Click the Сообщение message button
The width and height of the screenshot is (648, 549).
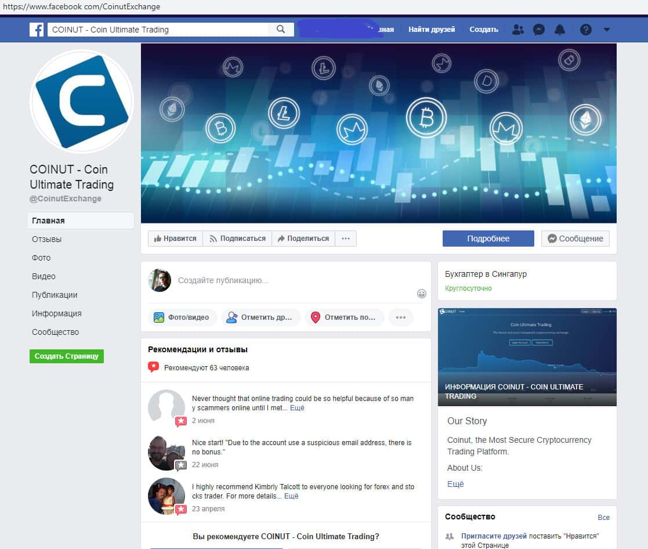click(x=575, y=239)
